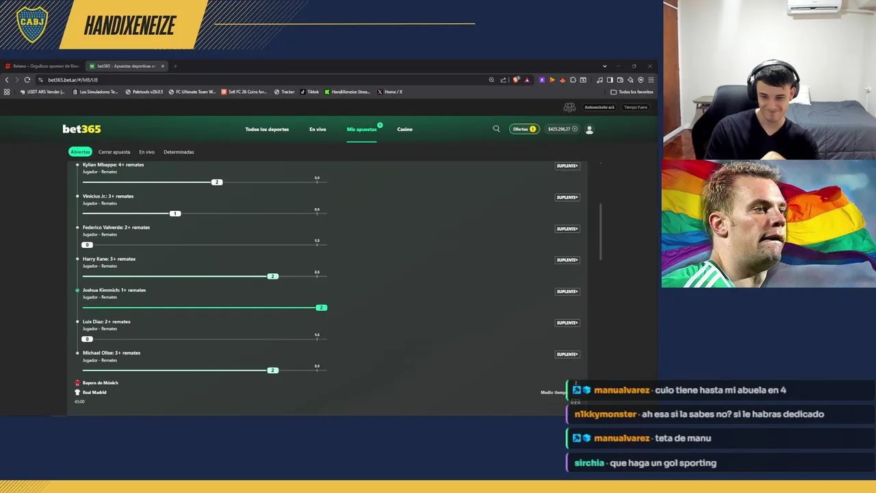Open a new browser tab
Screen dimensions: 876x493
(175, 66)
